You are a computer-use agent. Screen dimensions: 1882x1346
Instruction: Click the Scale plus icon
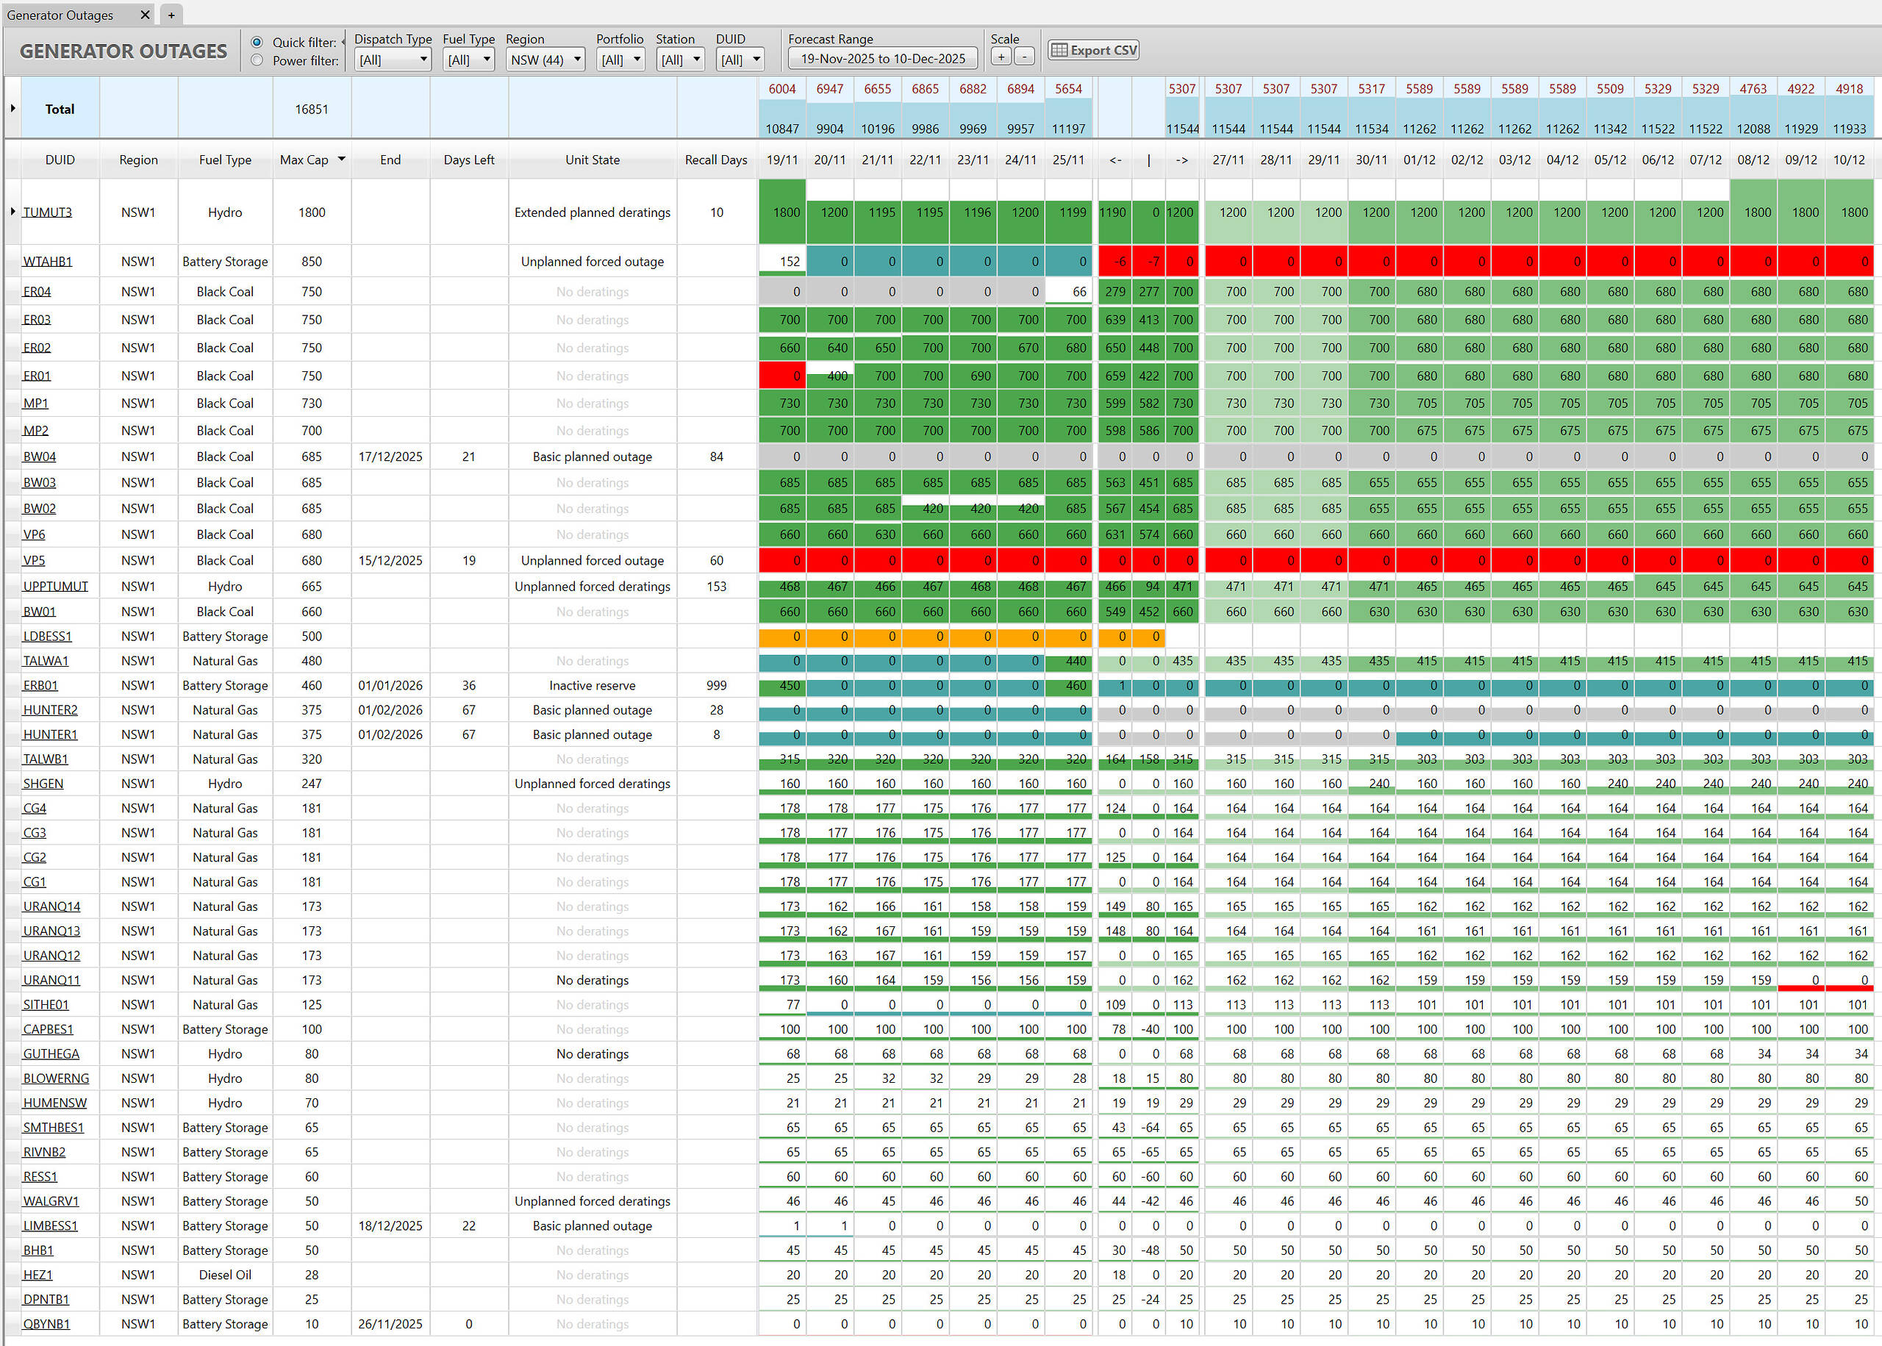tap(1001, 57)
